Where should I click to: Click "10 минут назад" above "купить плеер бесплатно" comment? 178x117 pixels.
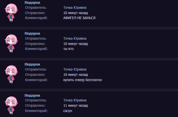tap(75, 75)
